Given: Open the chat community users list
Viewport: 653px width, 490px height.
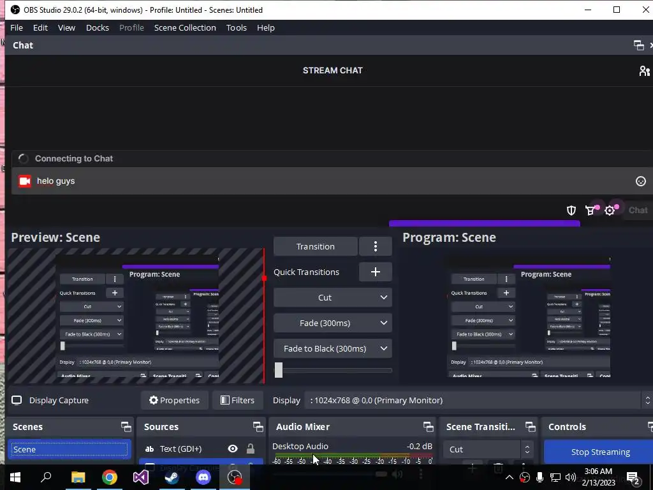Looking at the screenshot, I should (x=644, y=71).
